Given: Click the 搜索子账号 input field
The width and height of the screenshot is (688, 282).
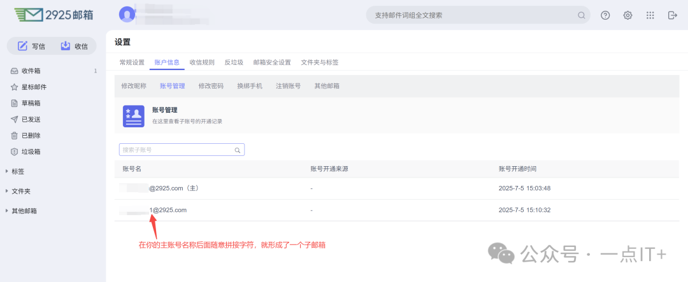Looking at the screenshot, I should [x=182, y=150].
